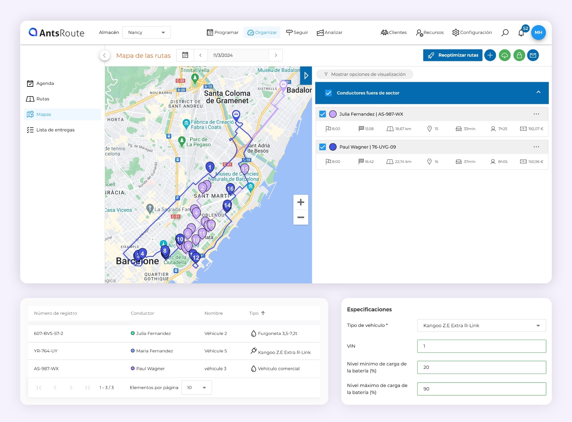Collapse the Conductores fuera de sector panel
The height and width of the screenshot is (422, 572).
point(538,92)
